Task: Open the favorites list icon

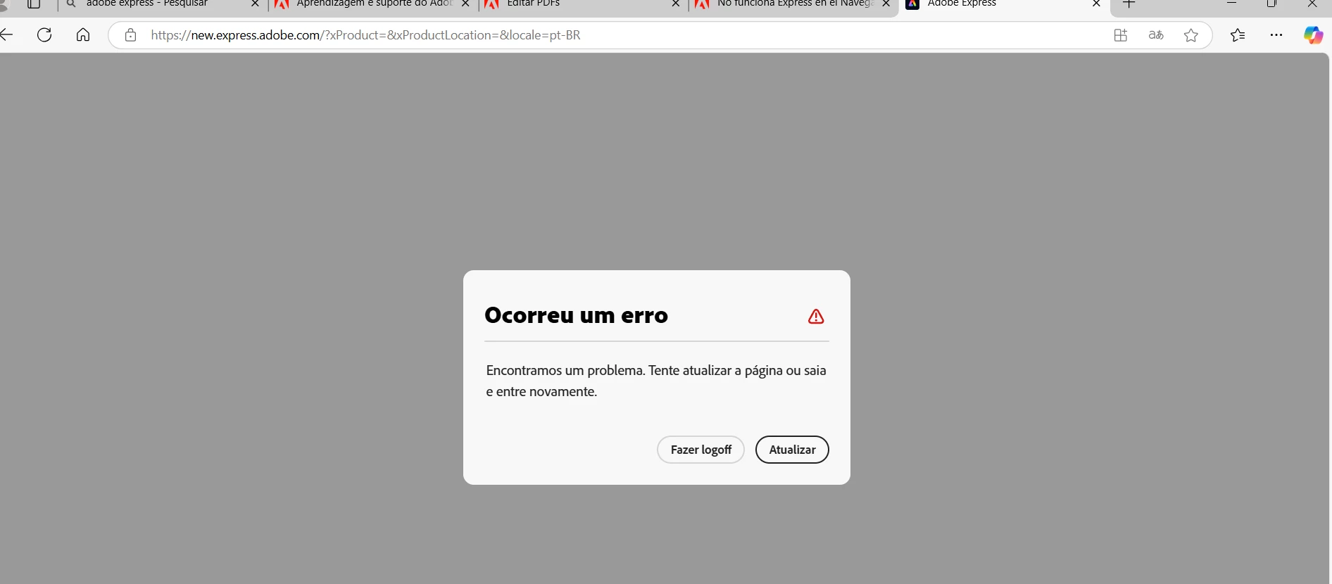Action: click(1238, 35)
